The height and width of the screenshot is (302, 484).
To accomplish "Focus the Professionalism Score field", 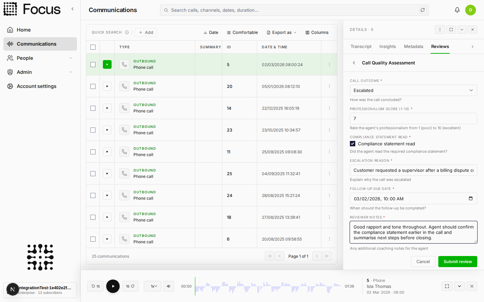I will coord(413,118).
